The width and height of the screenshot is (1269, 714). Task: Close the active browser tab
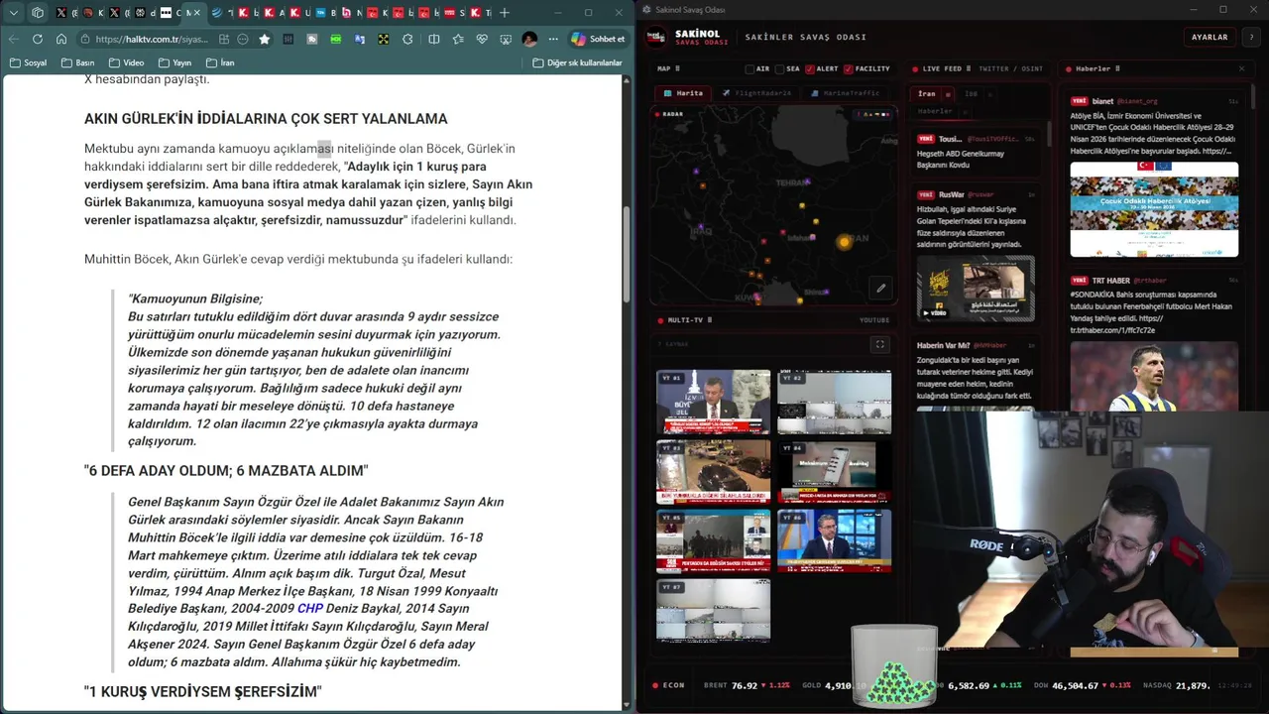tap(196, 13)
